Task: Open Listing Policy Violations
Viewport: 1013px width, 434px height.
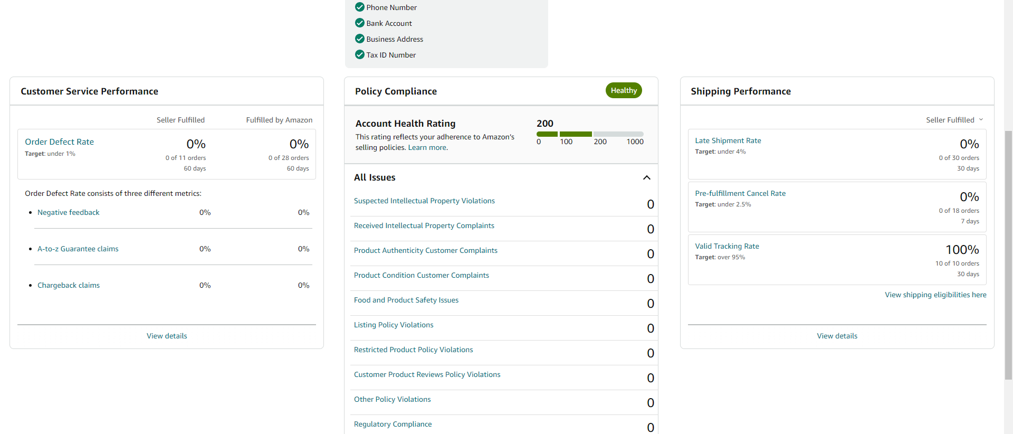Action: click(393, 325)
